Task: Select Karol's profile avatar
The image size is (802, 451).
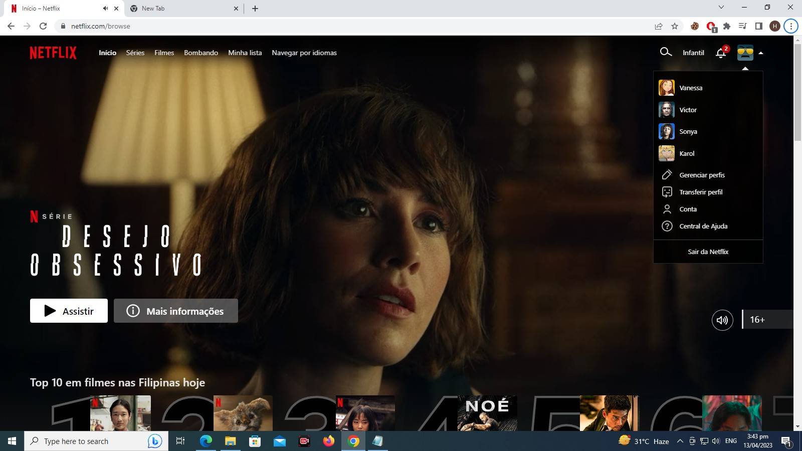Action: tap(667, 153)
